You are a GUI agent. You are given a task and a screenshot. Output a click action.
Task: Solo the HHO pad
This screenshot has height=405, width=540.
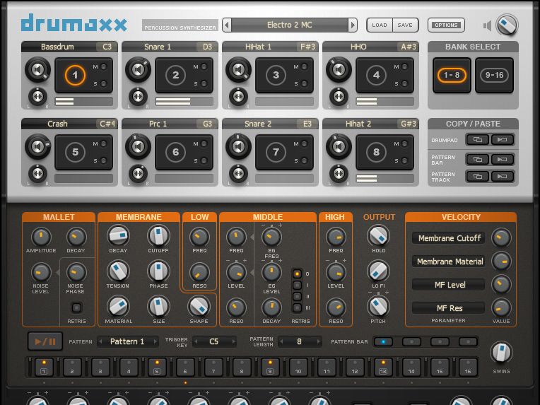[405, 83]
